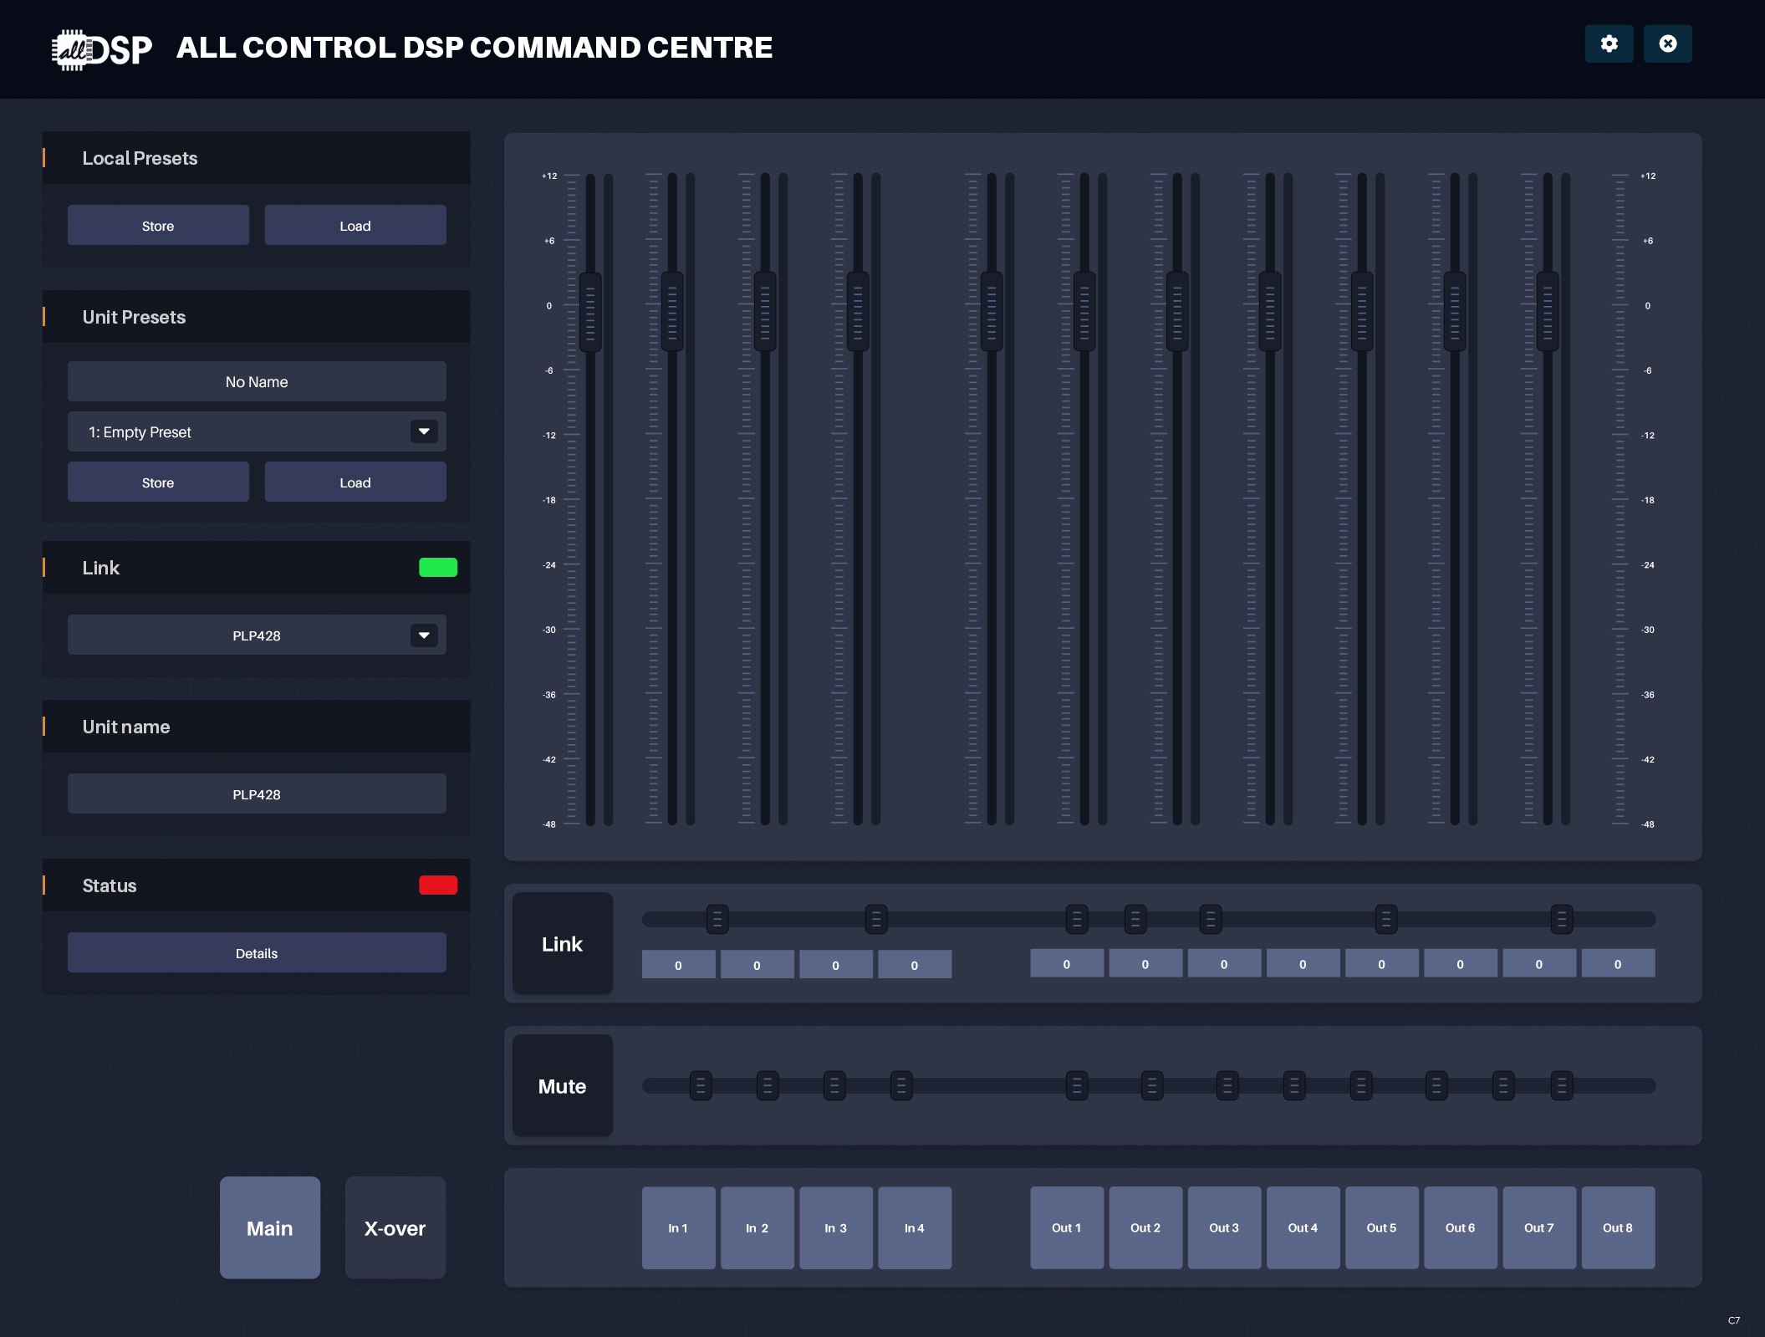Click the first fader handle on the left
This screenshot has width=1765, height=1337.
pos(590,312)
